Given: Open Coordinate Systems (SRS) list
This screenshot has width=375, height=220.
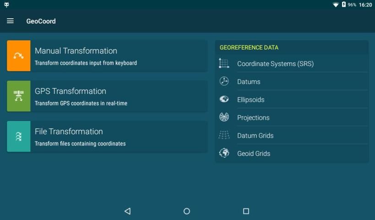Looking at the screenshot, I should (275, 64).
